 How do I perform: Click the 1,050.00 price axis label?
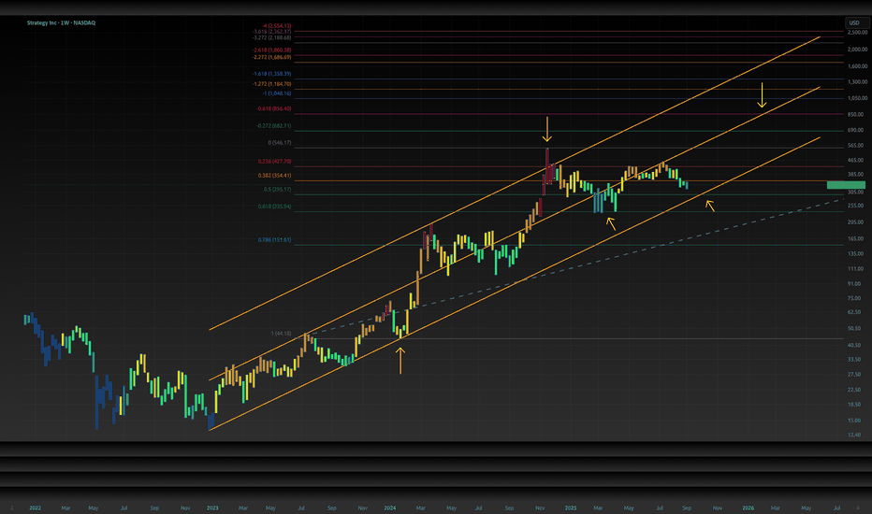[x=857, y=98]
